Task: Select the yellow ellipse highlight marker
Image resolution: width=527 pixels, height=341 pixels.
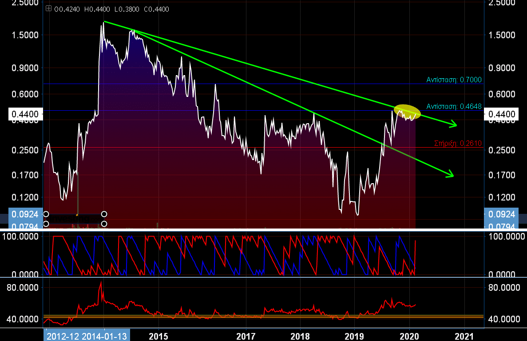Action: 407,111
